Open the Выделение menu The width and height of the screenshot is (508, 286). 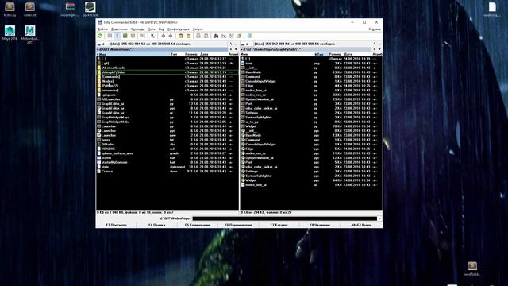119,29
